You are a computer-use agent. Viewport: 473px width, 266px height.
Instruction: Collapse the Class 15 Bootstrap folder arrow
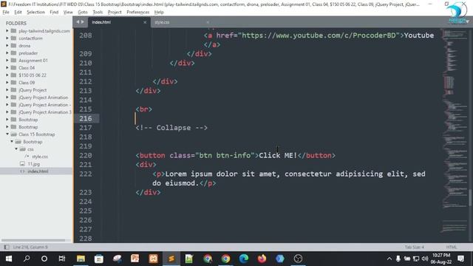pyautogui.click(x=7, y=134)
